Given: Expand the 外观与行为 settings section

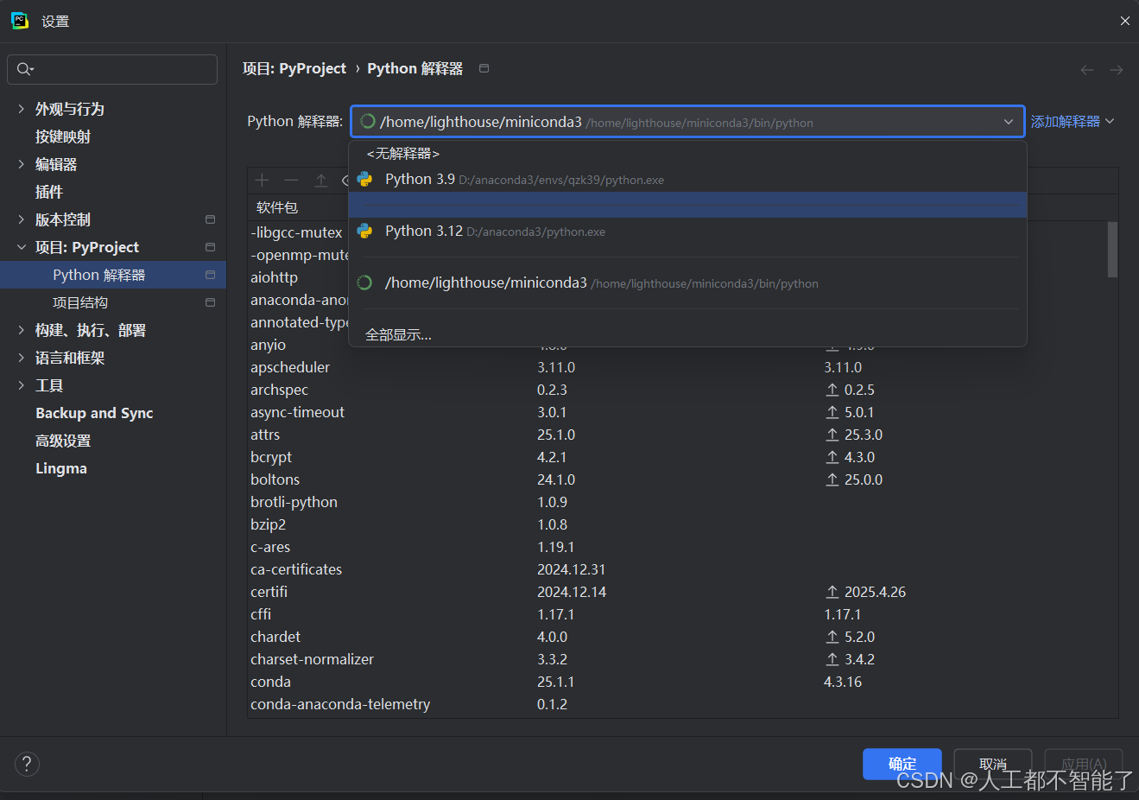Looking at the screenshot, I should tap(22, 109).
